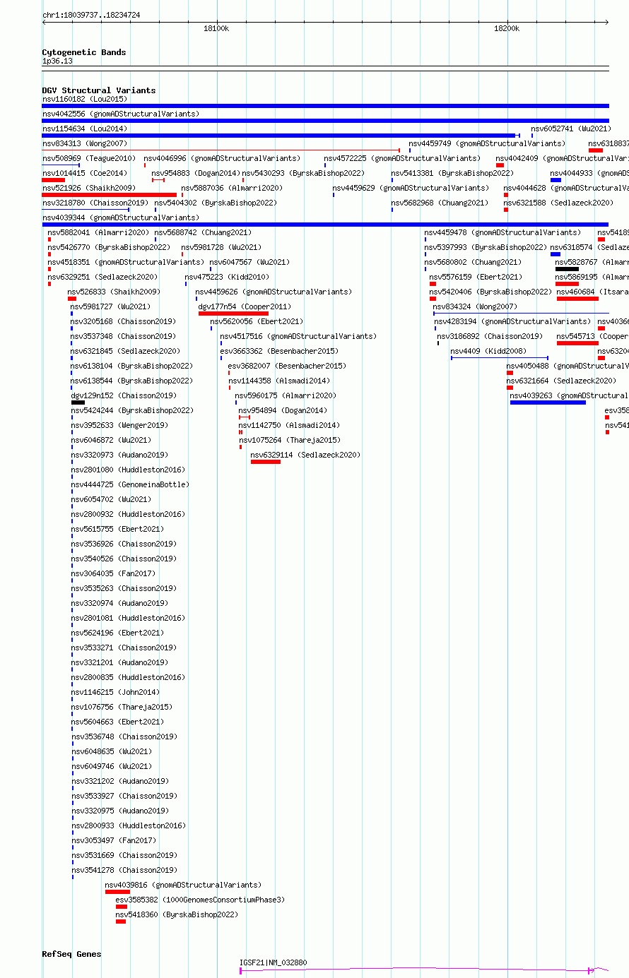Click the red bar of nsv6329114
Image resolution: width=629 pixels, height=978 pixels.
click(x=266, y=462)
